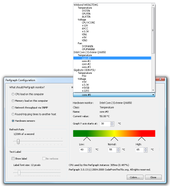Viewport: 170px width, 186px height.
Task: Decrease the Low temperature threshold
Action: pos(89,151)
